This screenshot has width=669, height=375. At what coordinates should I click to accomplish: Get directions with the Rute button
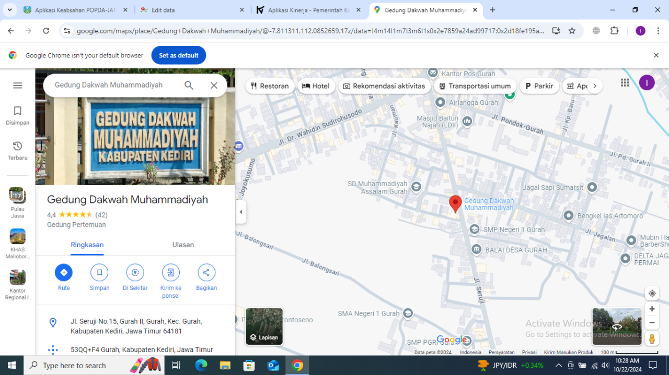pos(64,277)
